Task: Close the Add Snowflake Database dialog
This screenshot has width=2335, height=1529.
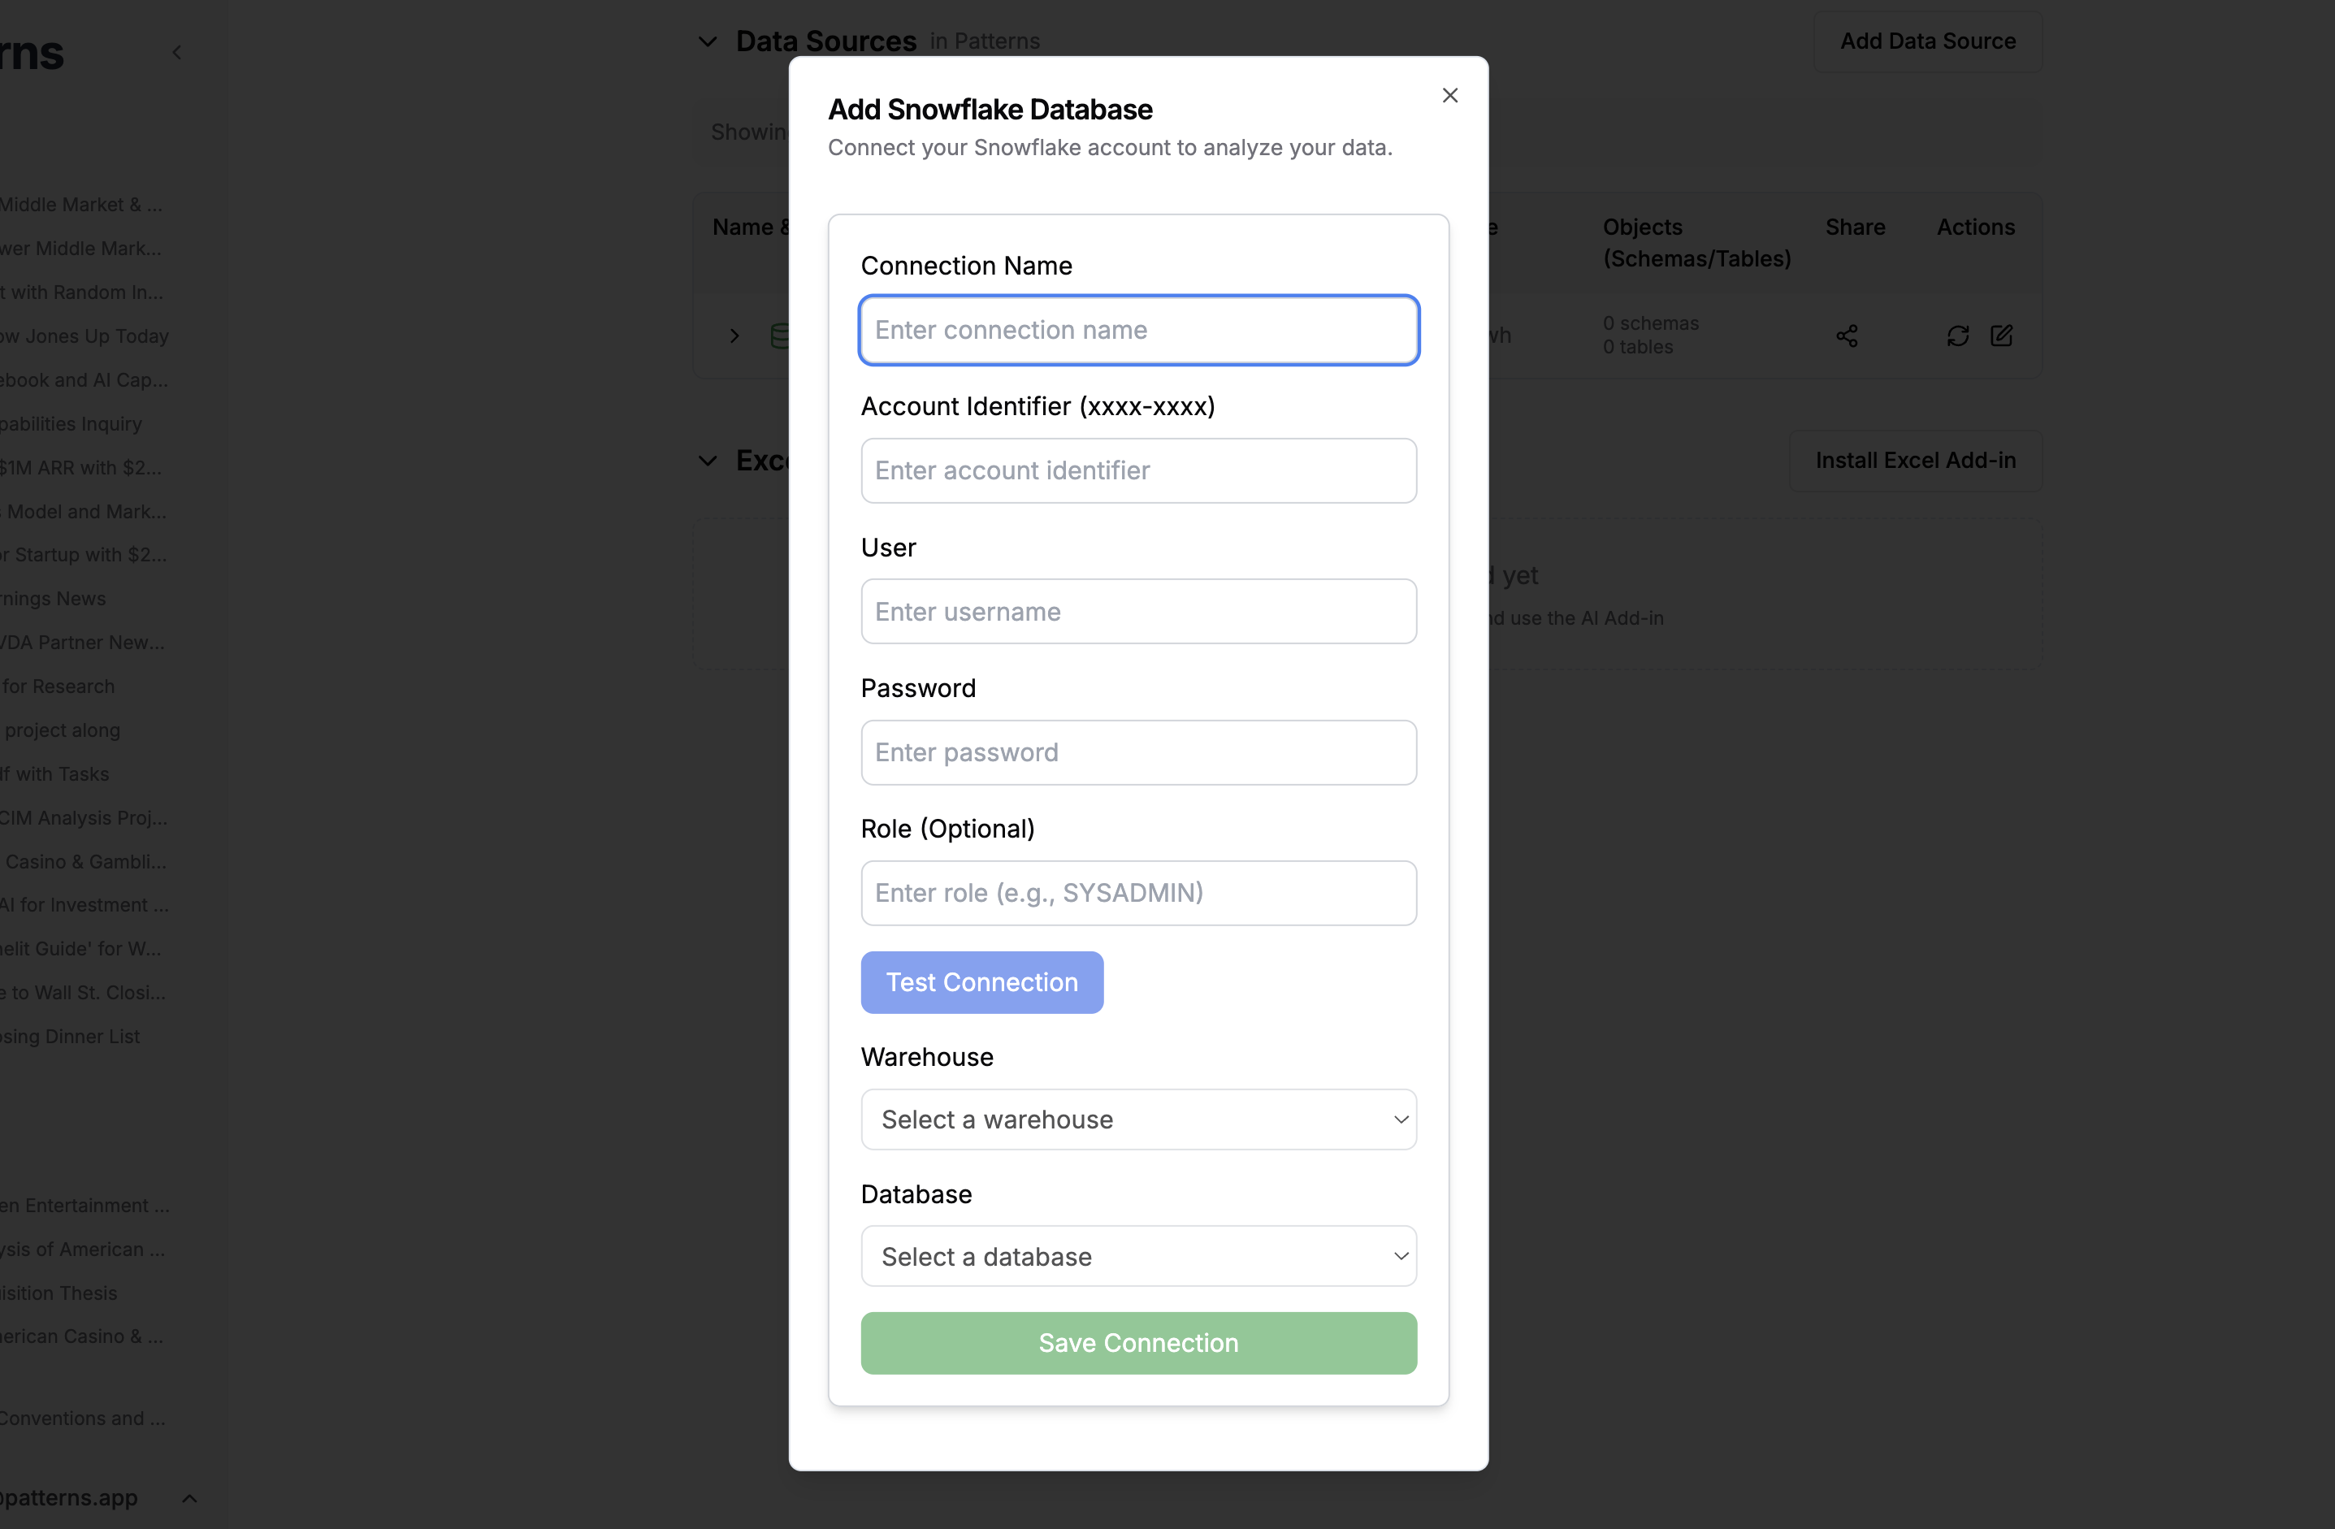Action: (1450, 95)
